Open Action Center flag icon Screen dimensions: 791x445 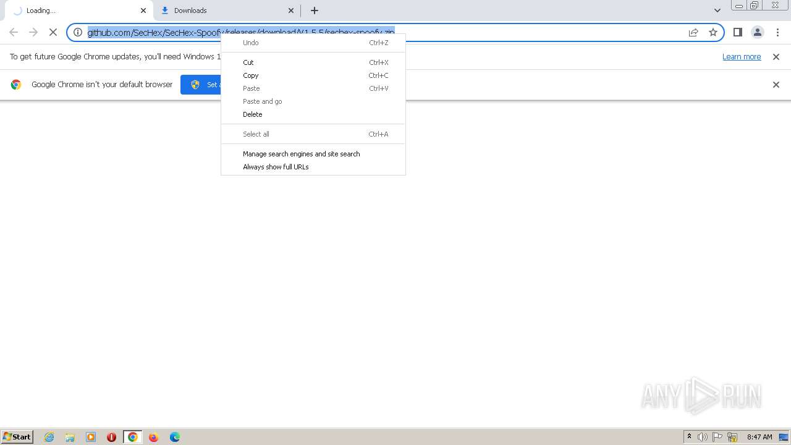point(717,437)
